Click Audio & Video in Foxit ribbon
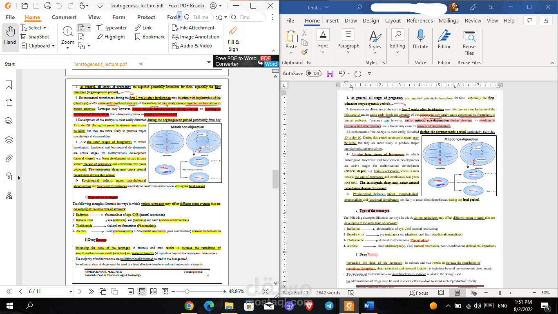Screen dimensions: 558x314 pyautogui.click(x=192, y=46)
